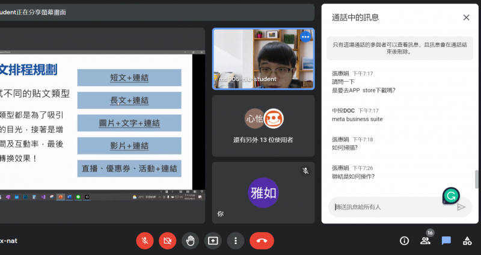481x255 pixels.
Task: Click the Visual Studio icon in the shared taskbar
Action: (43, 197)
